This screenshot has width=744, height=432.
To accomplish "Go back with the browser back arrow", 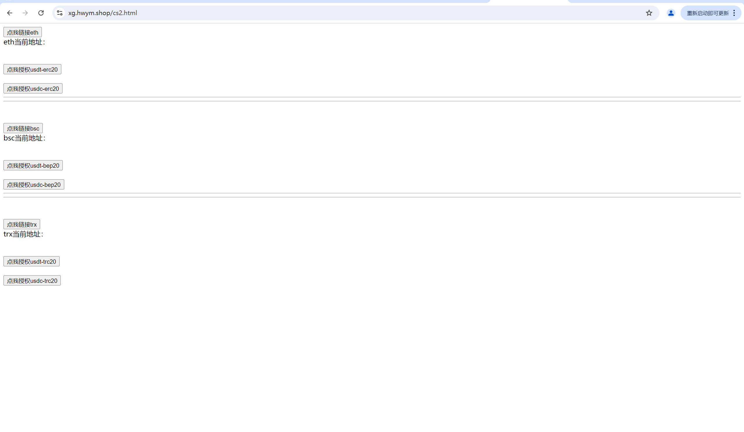I will [10, 13].
